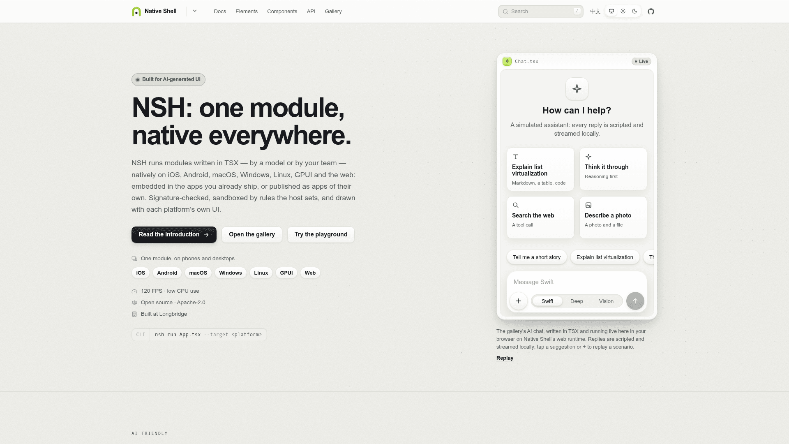Viewport: 789px width, 444px height.
Task: Click the large sparkle assistant icon
Action: tap(577, 89)
